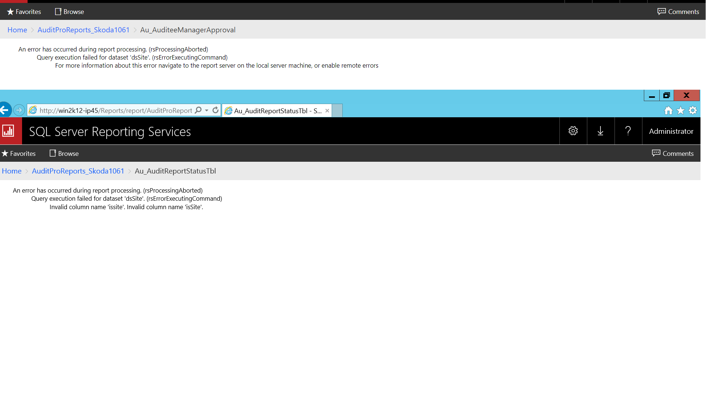The width and height of the screenshot is (706, 397).
Task: Open IE favorites star icon
Action: 681,110
